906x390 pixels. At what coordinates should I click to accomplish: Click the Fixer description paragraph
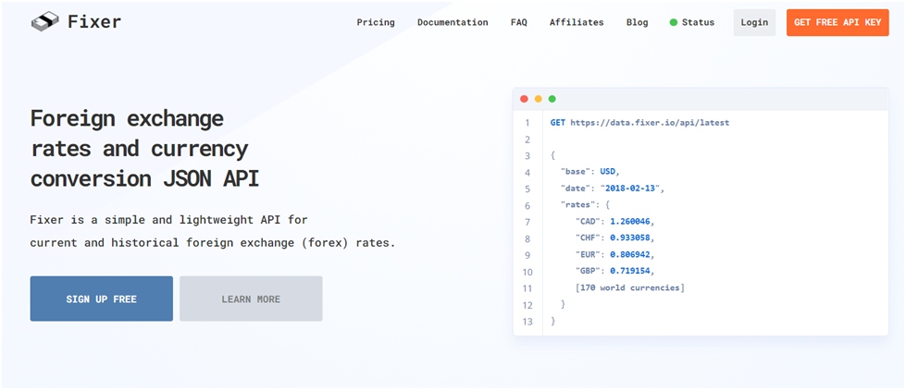pyautogui.click(x=213, y=231)
